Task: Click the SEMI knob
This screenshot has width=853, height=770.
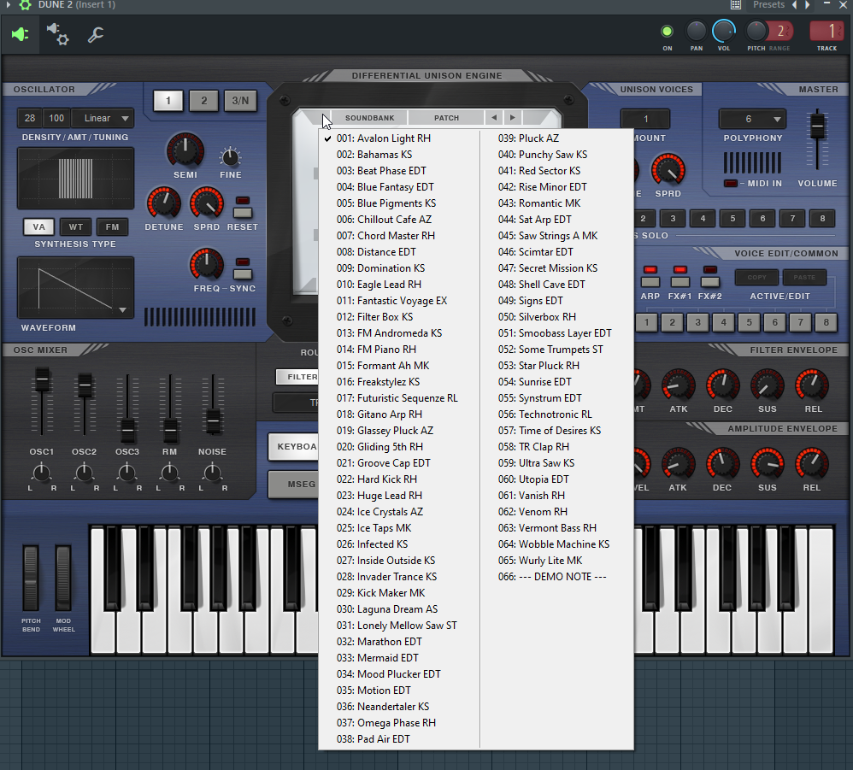Action: pyautogui.click(x=185, y=150)
